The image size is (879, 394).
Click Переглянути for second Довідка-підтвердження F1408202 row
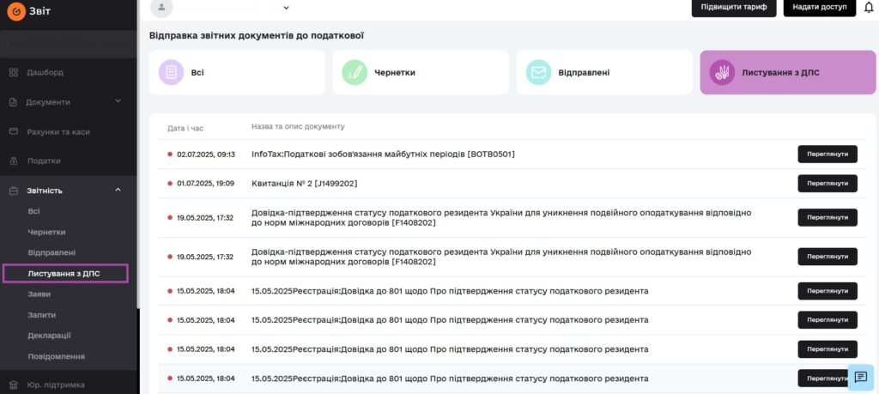click(x=827, y=257)
